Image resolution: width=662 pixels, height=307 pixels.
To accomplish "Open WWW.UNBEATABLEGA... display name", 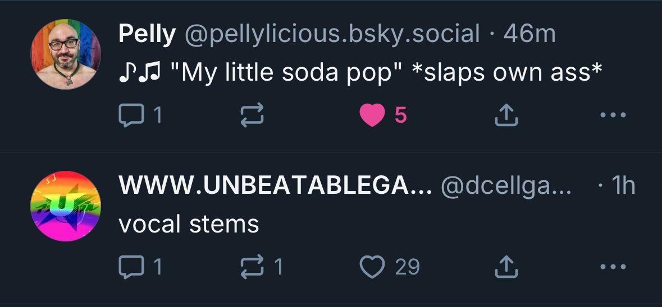I will 275,186.
